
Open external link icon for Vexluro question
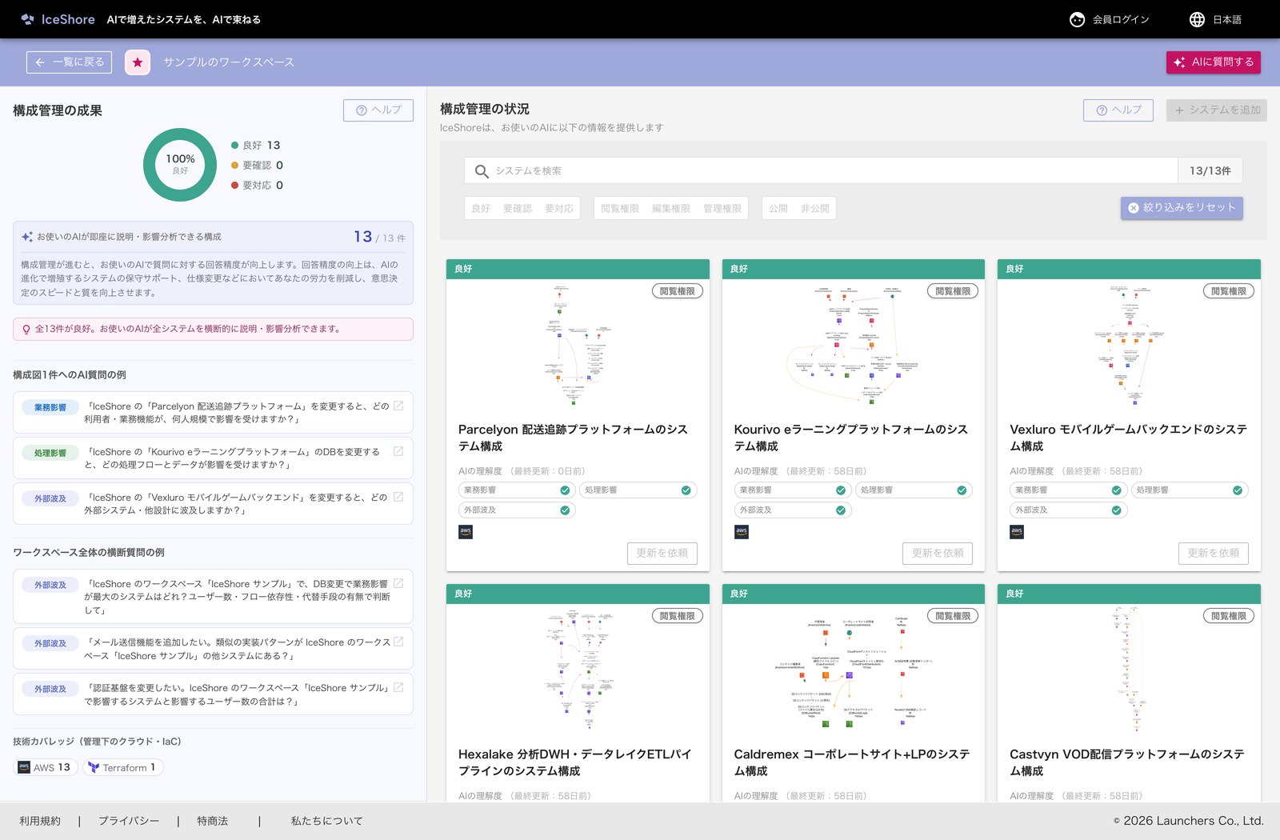(x=398, y=498)
